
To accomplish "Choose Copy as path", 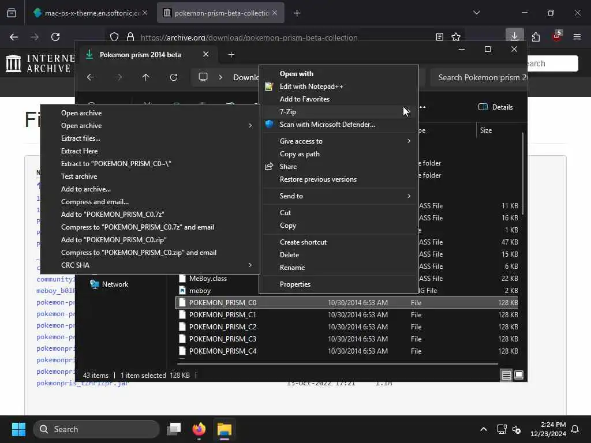I will point(339,154).
